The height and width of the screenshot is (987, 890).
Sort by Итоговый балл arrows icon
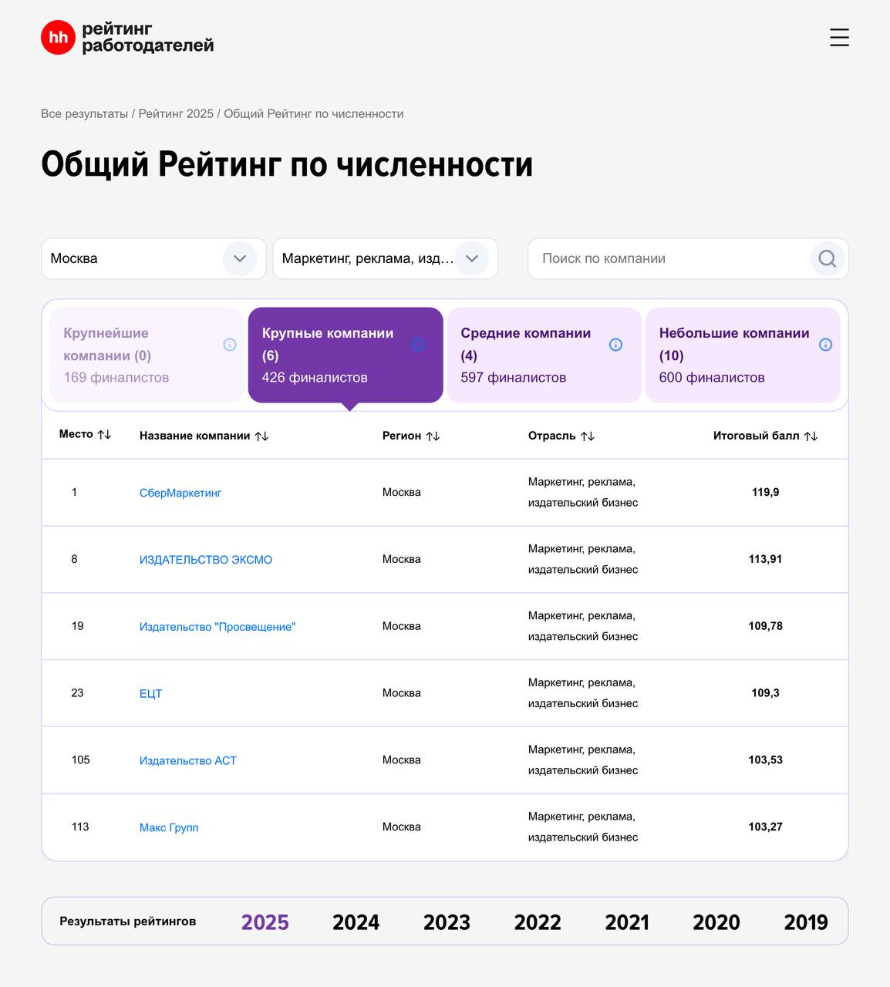pos(811,436)
